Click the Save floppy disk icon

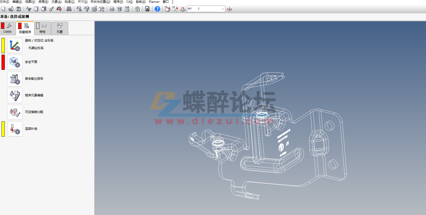18,9
